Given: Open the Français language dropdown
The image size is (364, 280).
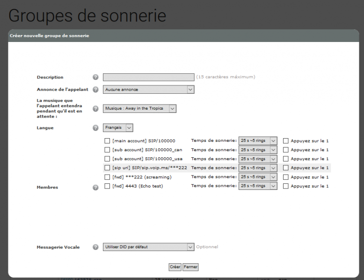Looking at the screenshot, I should point(118,127).
